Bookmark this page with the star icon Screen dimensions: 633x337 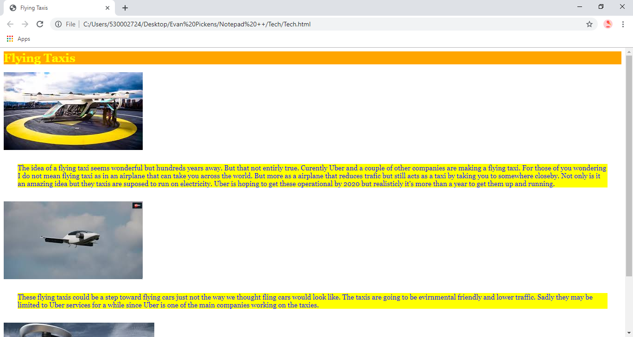point(589,24)
